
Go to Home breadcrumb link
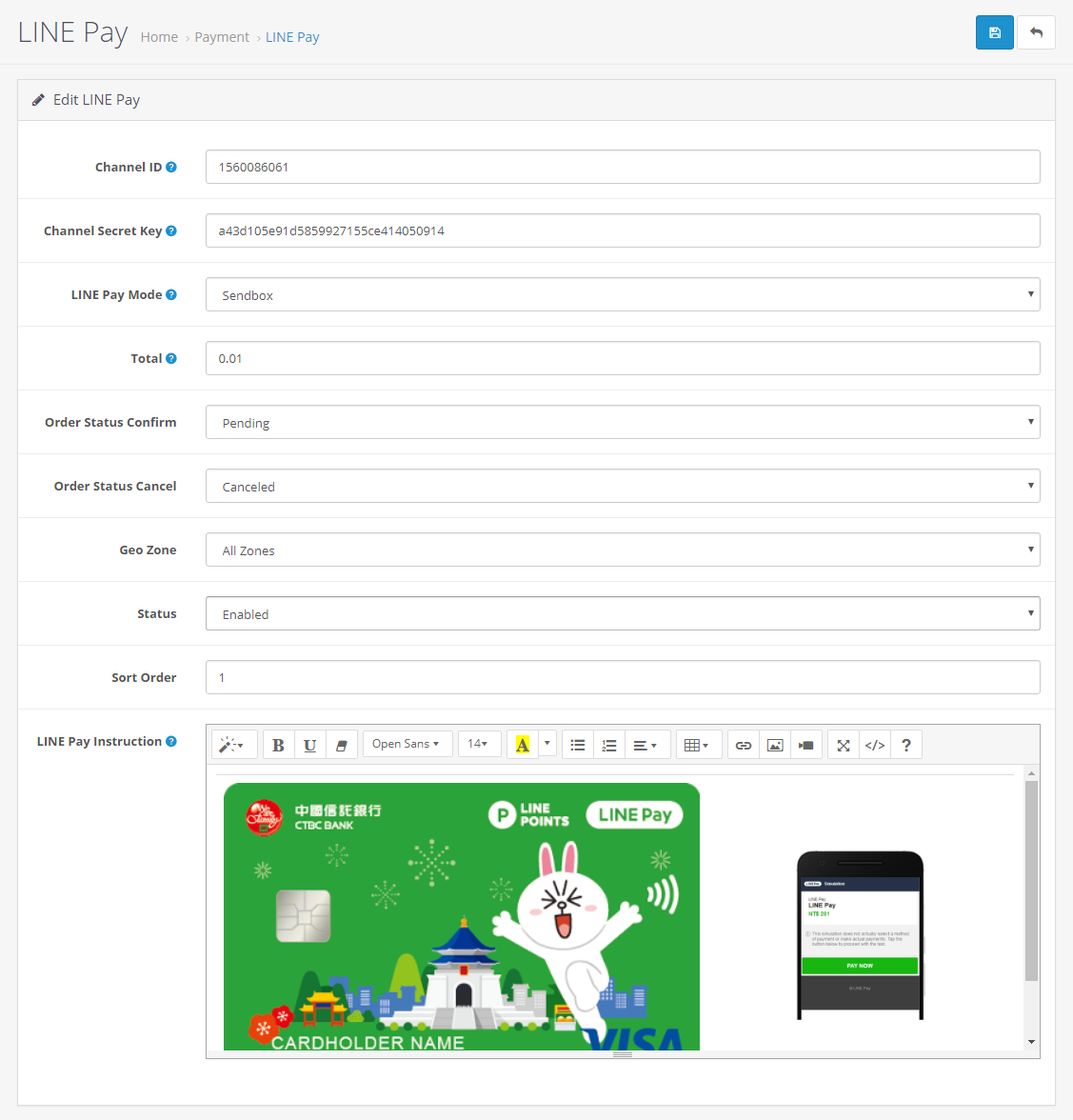(x=159, y=37)
